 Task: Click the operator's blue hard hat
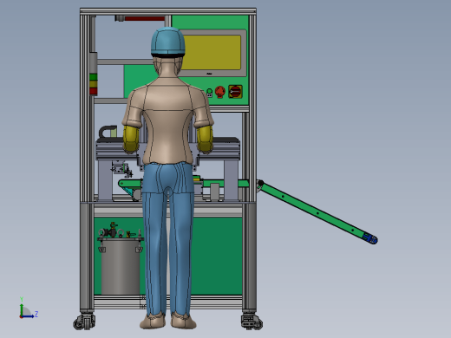click(168, 42)
